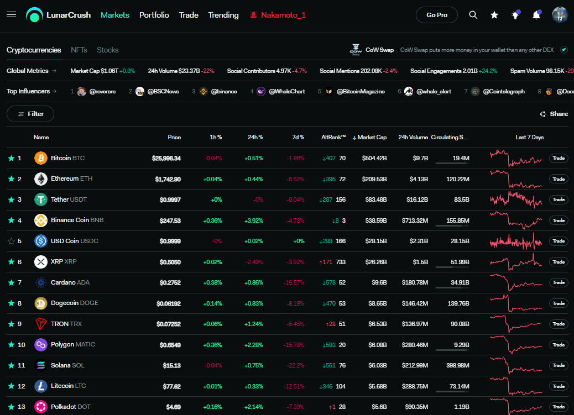Unfavorite Bitcoin using its star

[12, 158]
